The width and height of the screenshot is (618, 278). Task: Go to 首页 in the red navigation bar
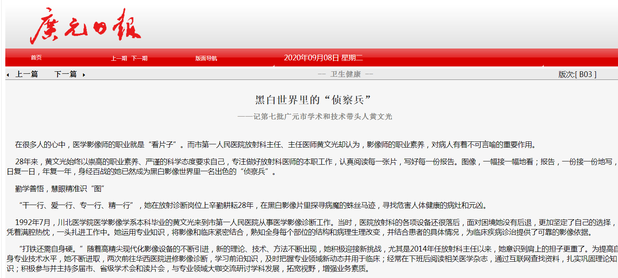tap(36, 58)
